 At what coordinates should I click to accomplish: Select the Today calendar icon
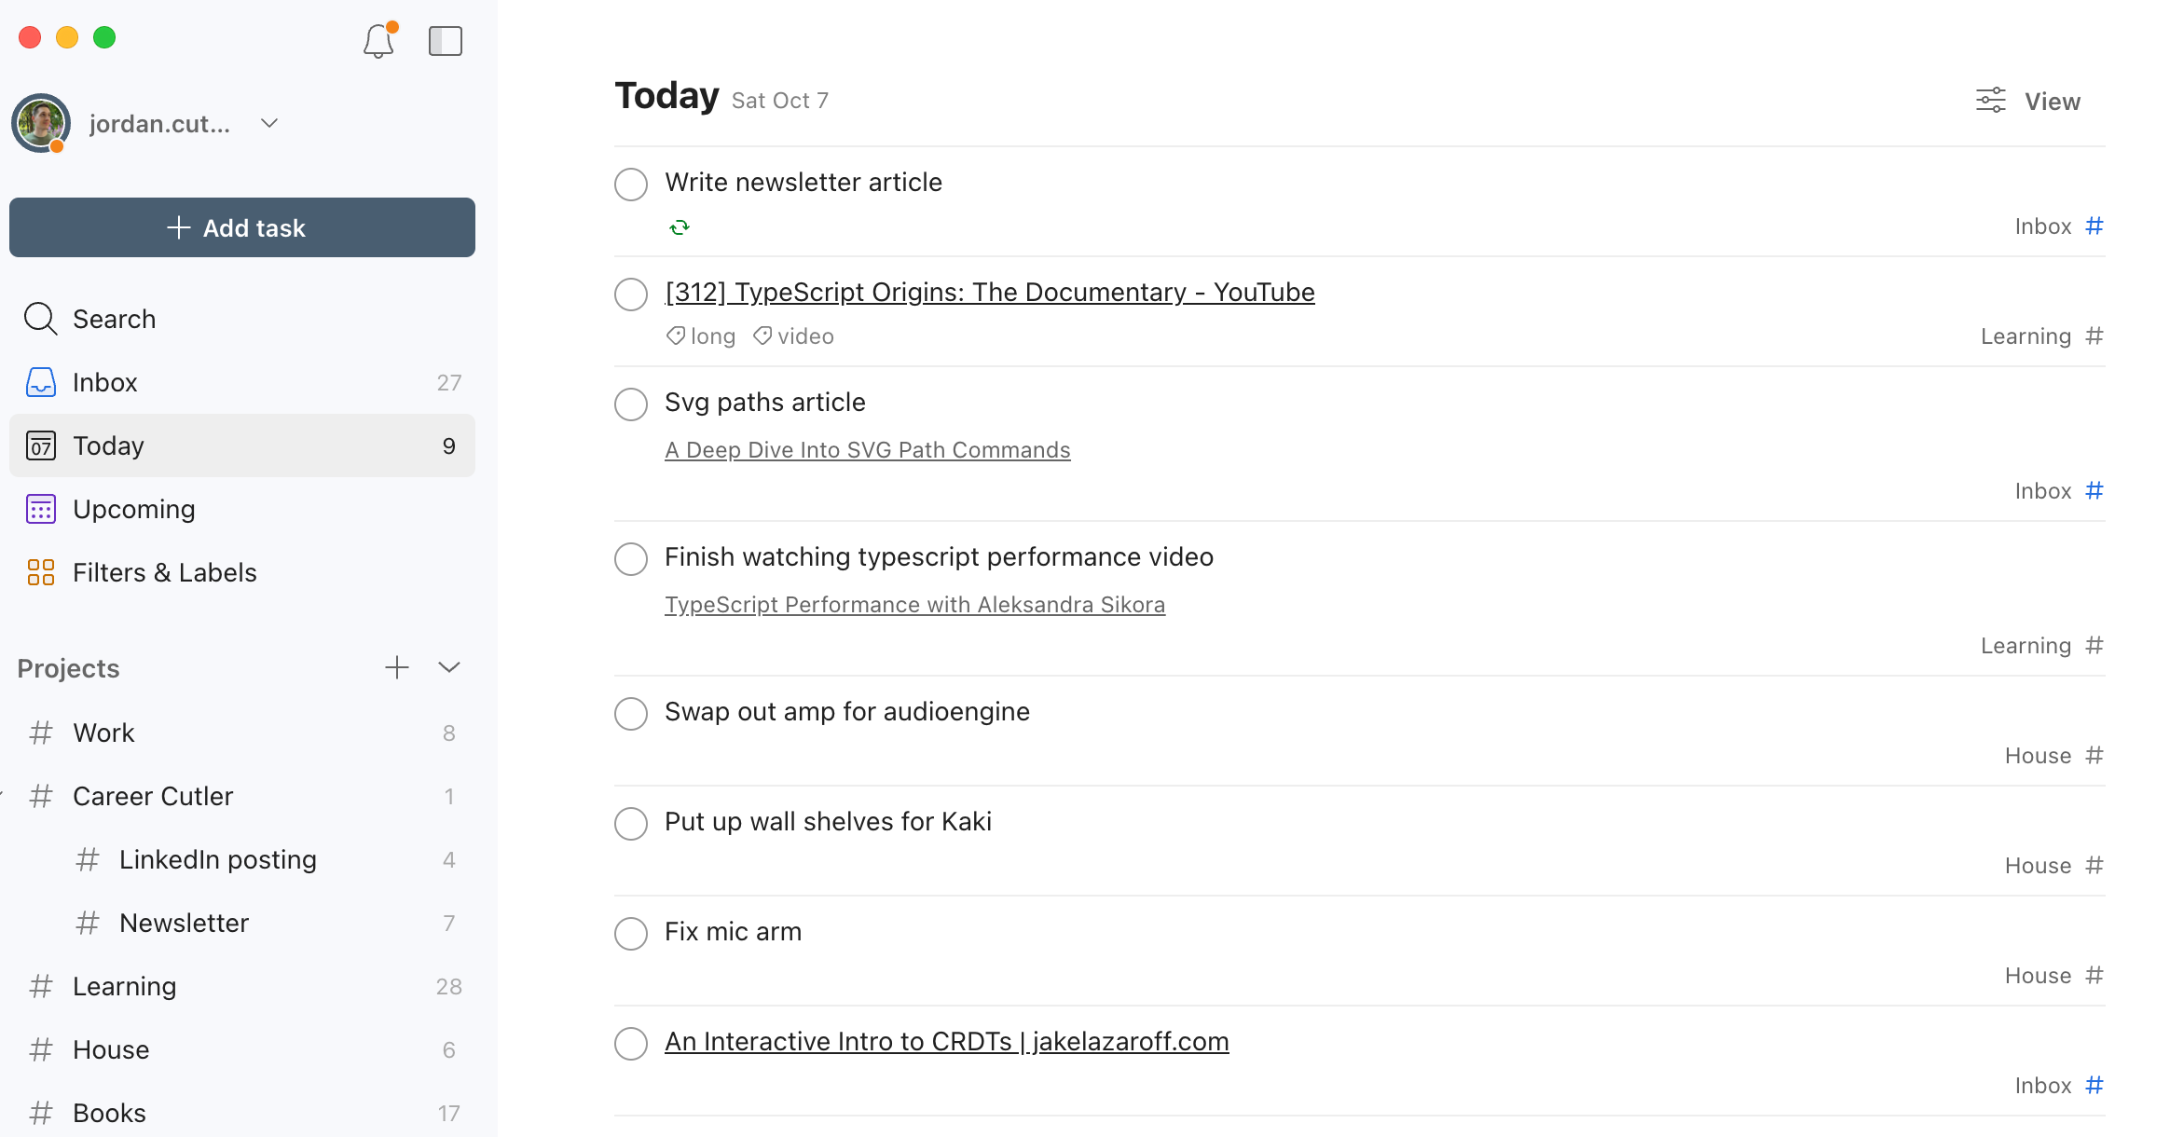tap(41, 445)
